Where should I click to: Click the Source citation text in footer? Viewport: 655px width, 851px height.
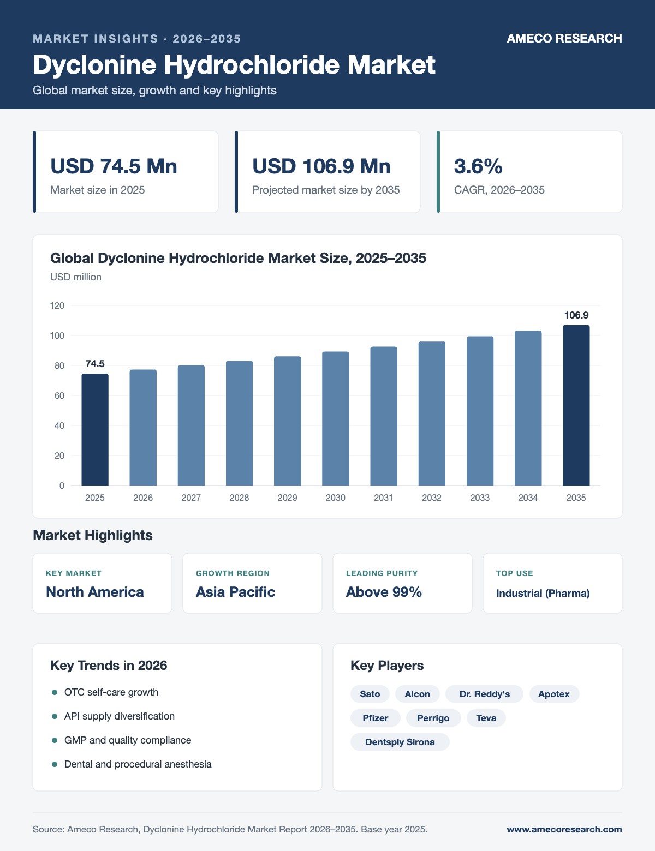(230, 829)
